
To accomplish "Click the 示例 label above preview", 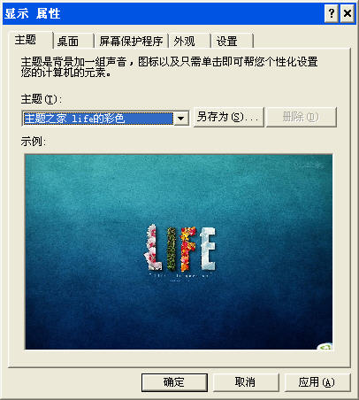I will click(x=33, y=142).
